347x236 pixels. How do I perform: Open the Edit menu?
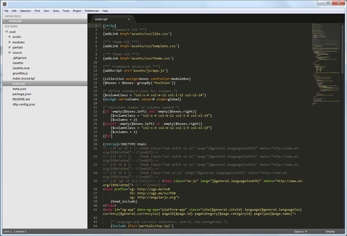pyautogui.click(x=14, y=11)
